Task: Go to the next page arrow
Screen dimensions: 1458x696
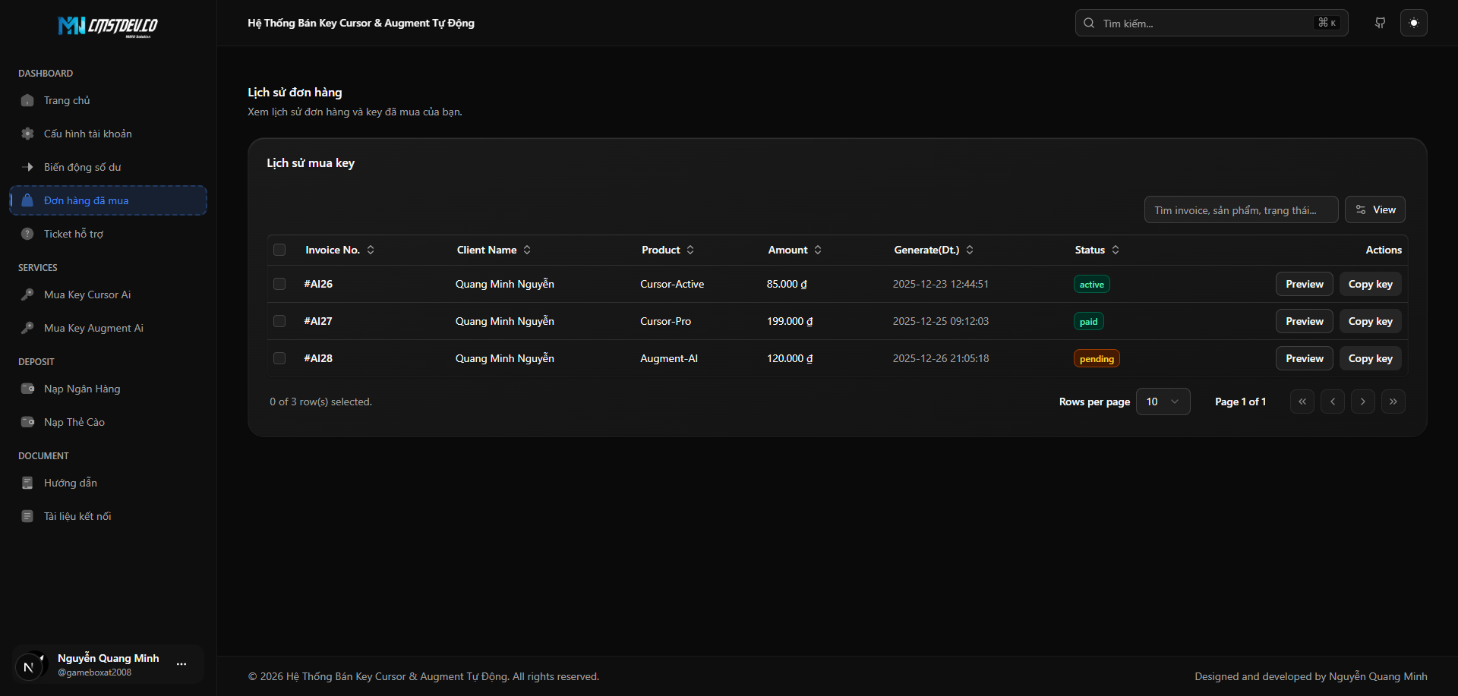Action: [x=1362, y=402]
